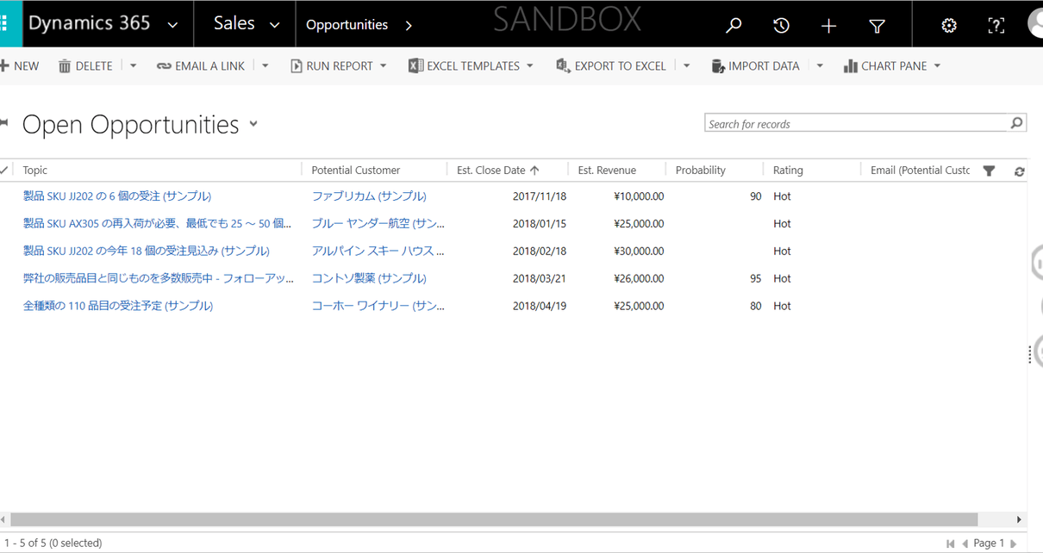Image resolution: width=1043 pixels, height=553 pixels.
Task: Open Advanced Find funnel icon in navigation bar
Action: click(x=877, y=24)
